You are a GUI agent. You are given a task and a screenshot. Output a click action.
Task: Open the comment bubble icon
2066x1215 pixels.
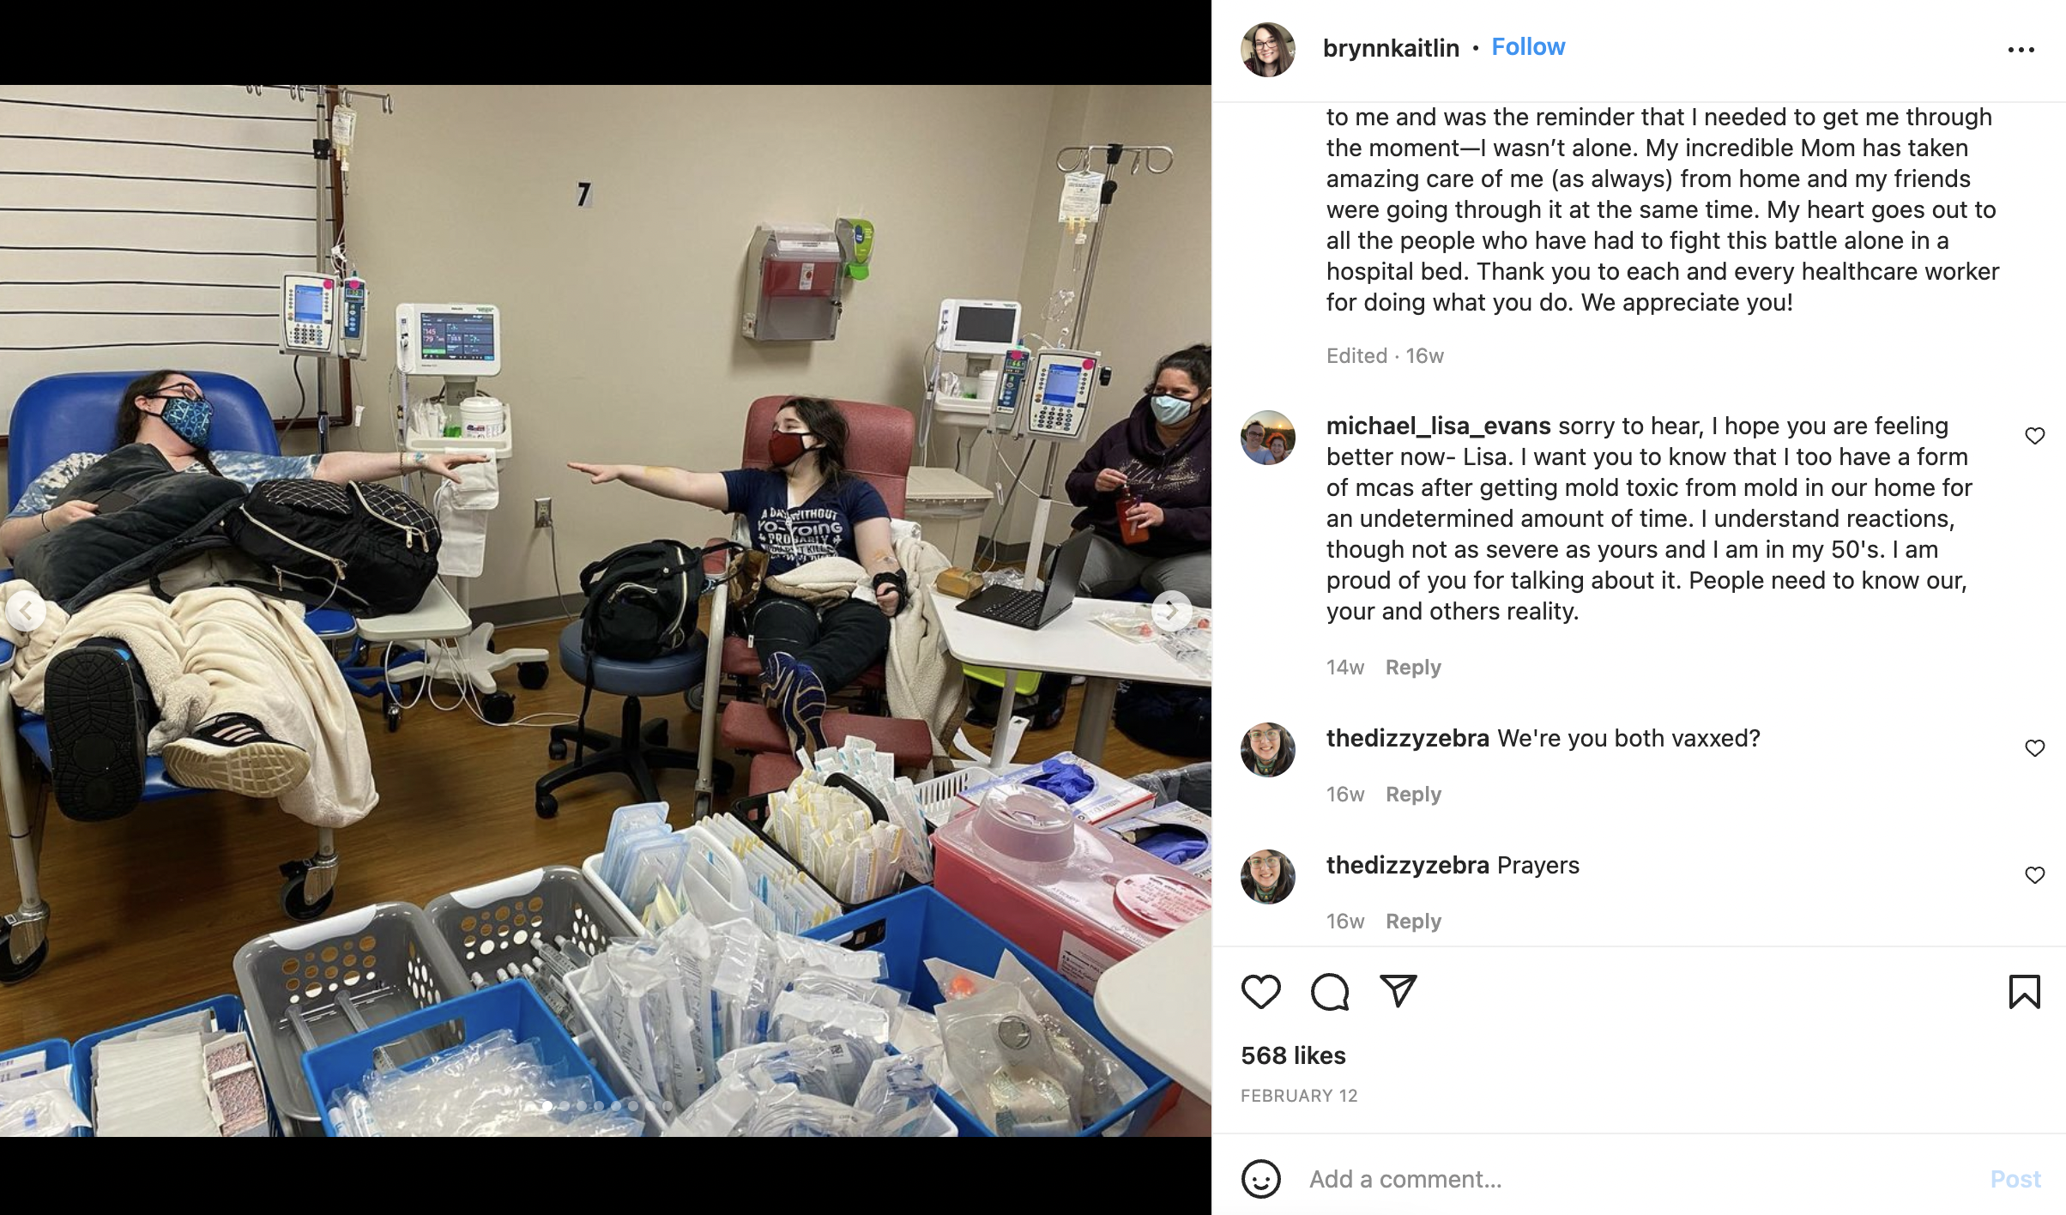pyautogui.click(x=1329, y=992)
